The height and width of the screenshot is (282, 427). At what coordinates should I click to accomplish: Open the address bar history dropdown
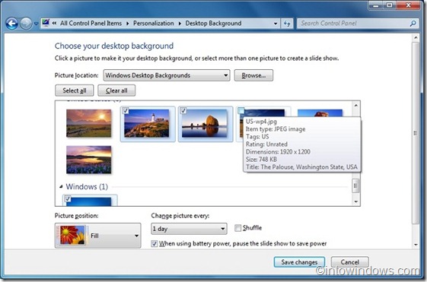276,24
